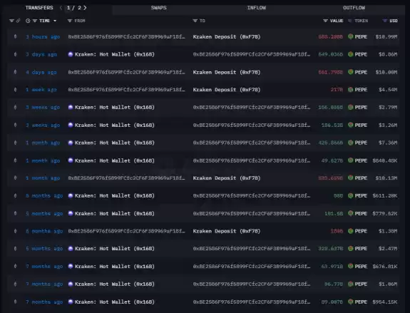
Task: Click PEPE token icon in $10.99M row
Action: [351, 36]
